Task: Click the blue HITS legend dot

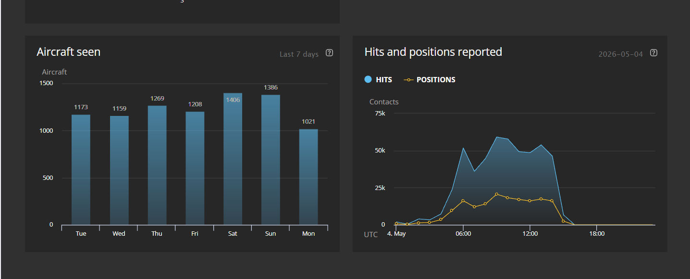Action: tap(368, 80)
